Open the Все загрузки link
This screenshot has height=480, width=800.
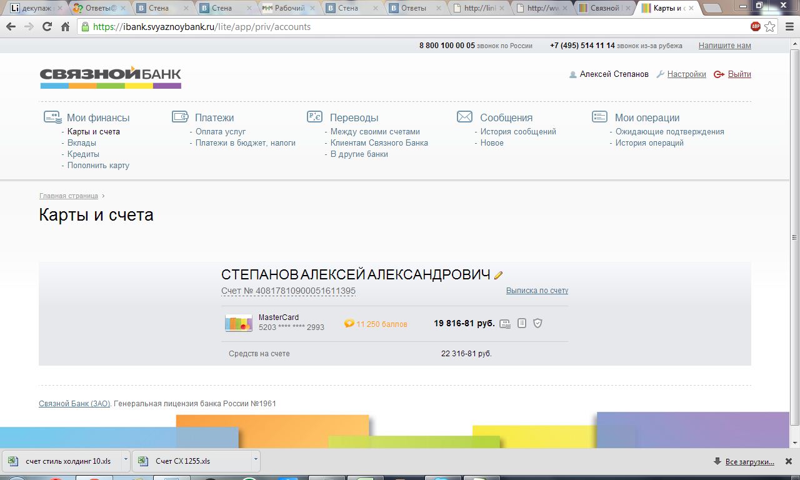click(x=749, y=462)
